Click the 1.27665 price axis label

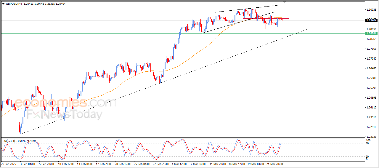point(371,49)
